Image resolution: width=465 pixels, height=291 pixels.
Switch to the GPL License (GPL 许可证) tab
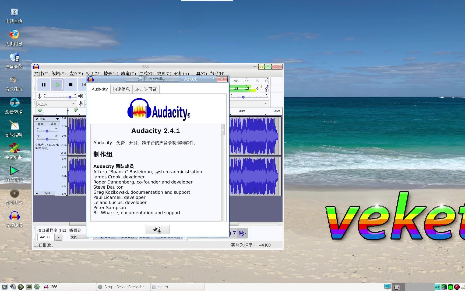point(146,89)
